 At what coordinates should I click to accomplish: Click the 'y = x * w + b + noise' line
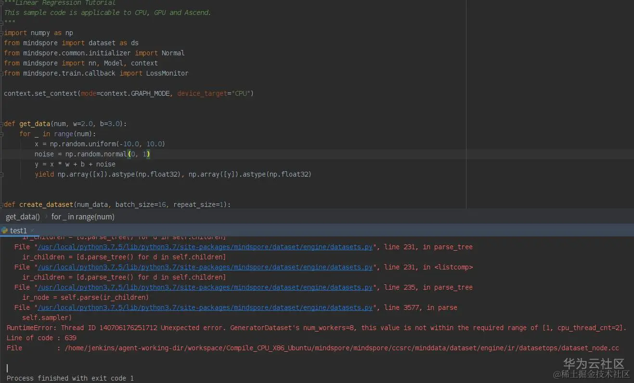tap(75, 164)
